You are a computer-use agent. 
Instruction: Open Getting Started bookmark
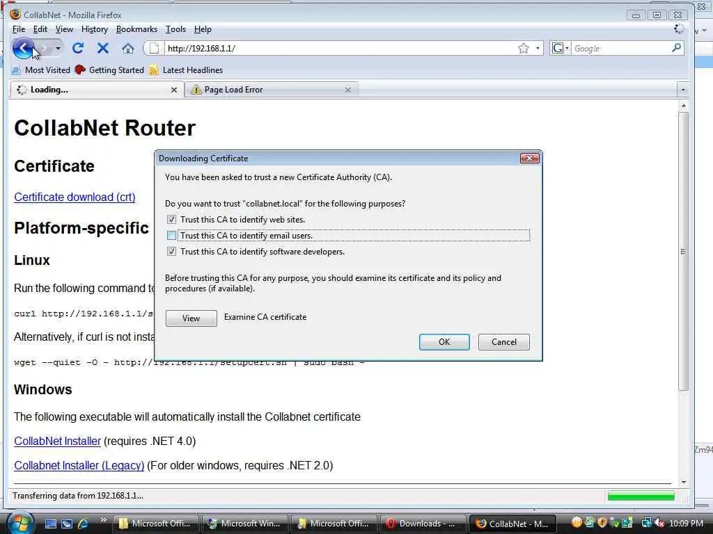109,70
